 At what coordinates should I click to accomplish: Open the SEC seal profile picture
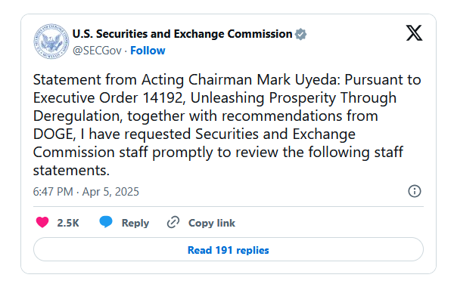point(51,42)
